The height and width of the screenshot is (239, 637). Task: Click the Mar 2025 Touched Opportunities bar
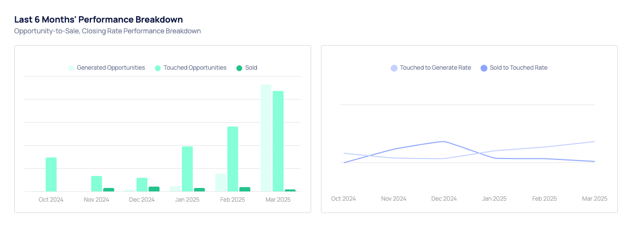tap(278, 141)
